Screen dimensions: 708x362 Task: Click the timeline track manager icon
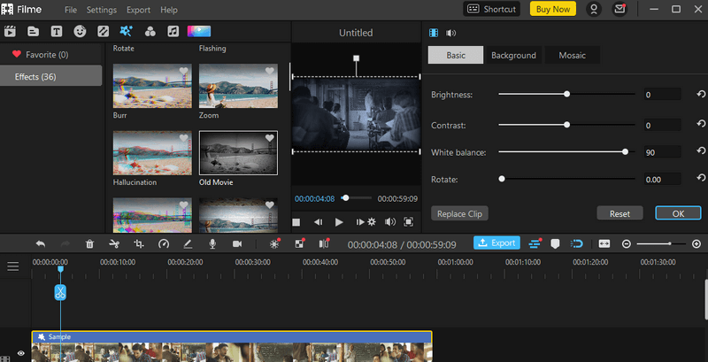point(535,243)
